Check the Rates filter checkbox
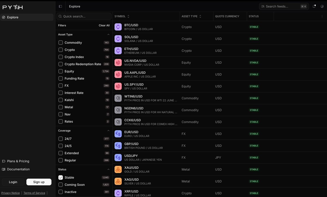327x197 pixels. click(61, 121)
